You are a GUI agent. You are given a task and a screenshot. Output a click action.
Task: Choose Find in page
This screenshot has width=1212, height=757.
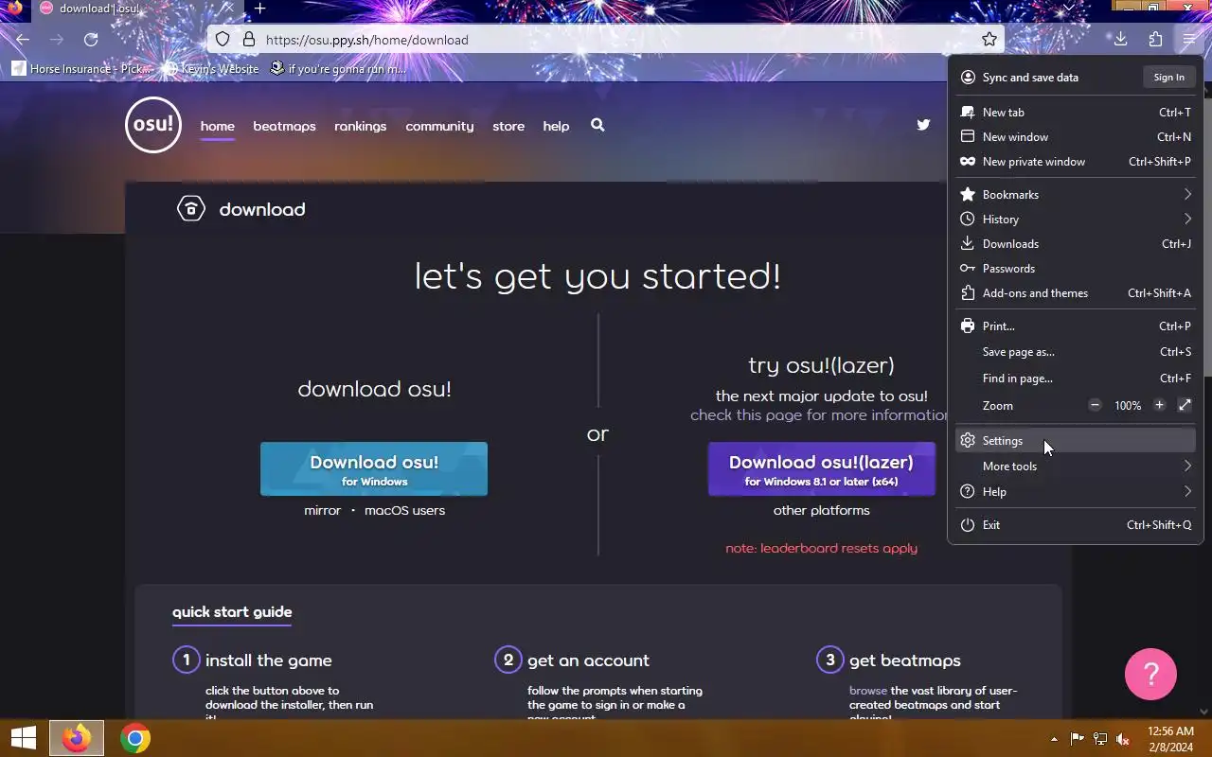click(x=1076, y=378)
